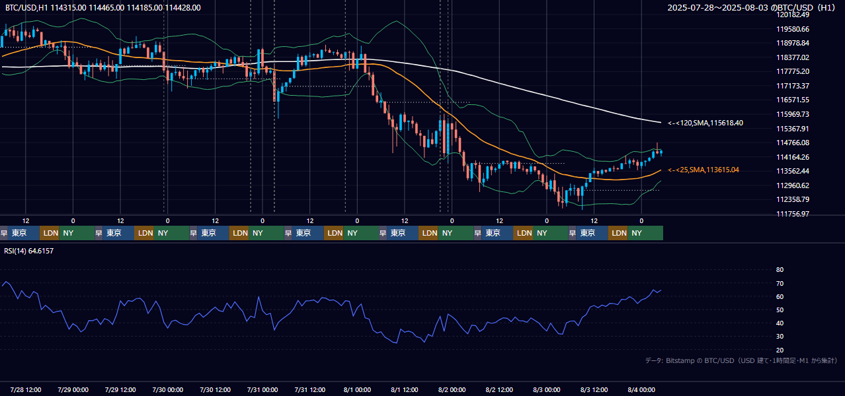Click the 111756.97 bottom price label
845x396 pixels.
click(793, 214)
